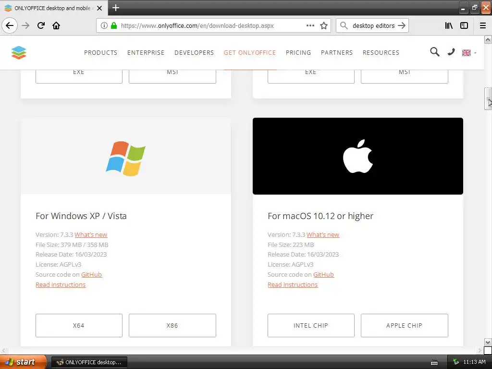
Task: Toggle the sidebar view icon
Action: (x=464, y=25)
